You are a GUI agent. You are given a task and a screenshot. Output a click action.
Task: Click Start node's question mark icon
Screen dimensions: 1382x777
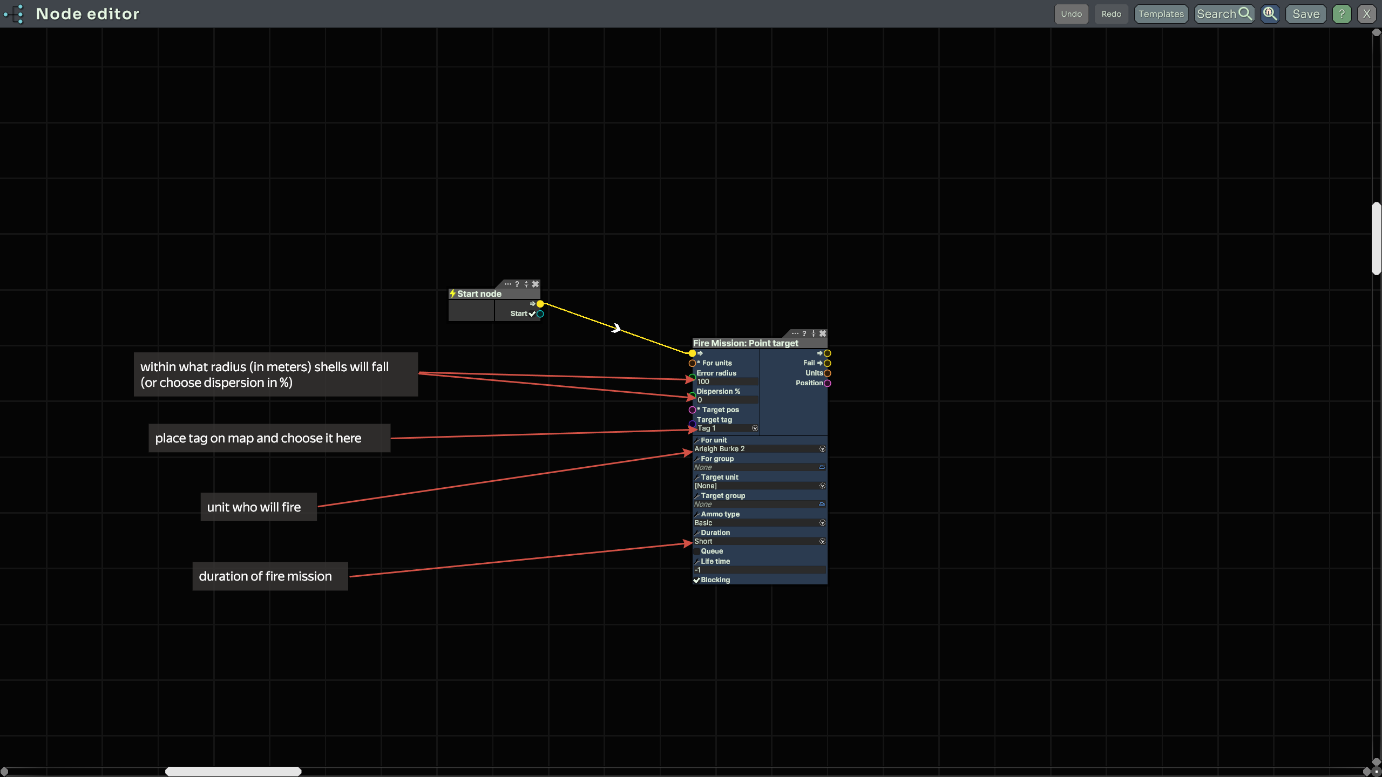coord(517,284)
